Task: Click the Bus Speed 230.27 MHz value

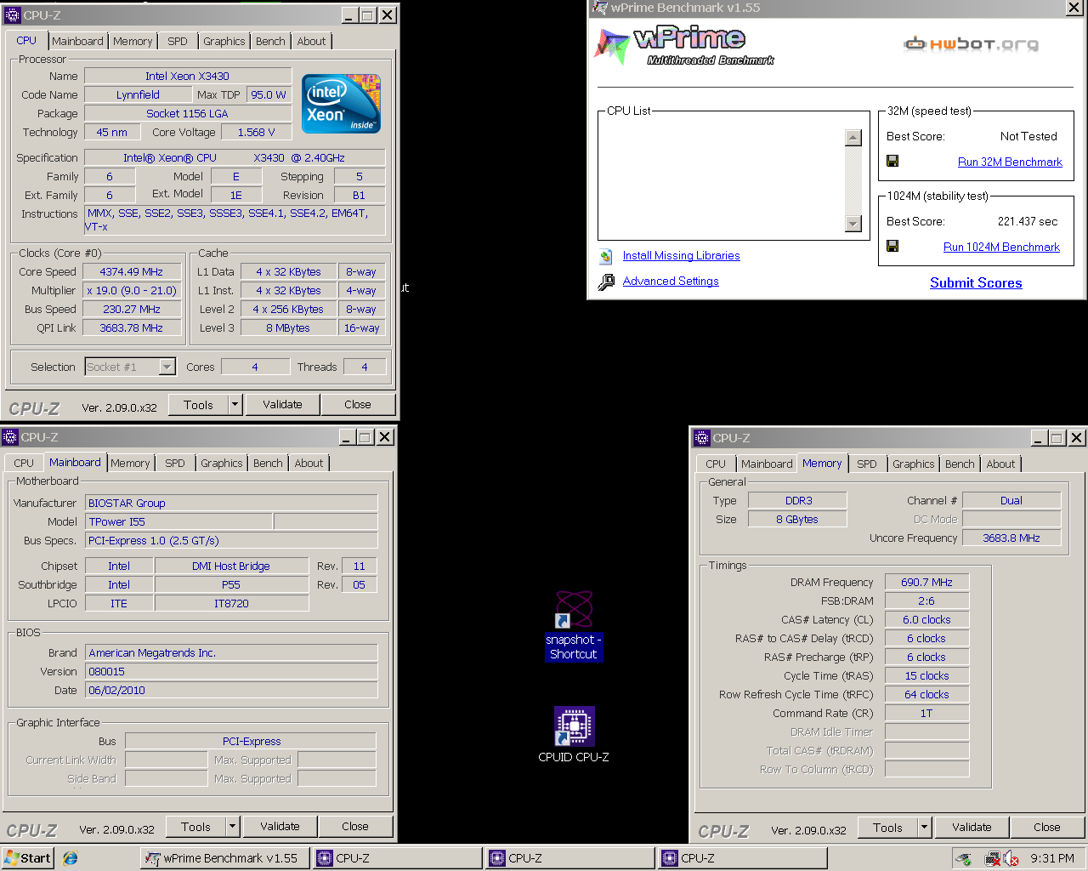Action: click(x=132, y=310)
